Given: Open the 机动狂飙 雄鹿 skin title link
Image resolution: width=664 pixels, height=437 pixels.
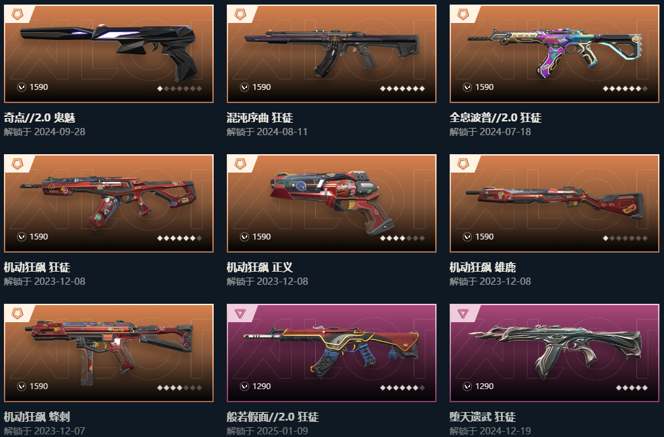Looking at the screenshot, I should pos(482,267).
